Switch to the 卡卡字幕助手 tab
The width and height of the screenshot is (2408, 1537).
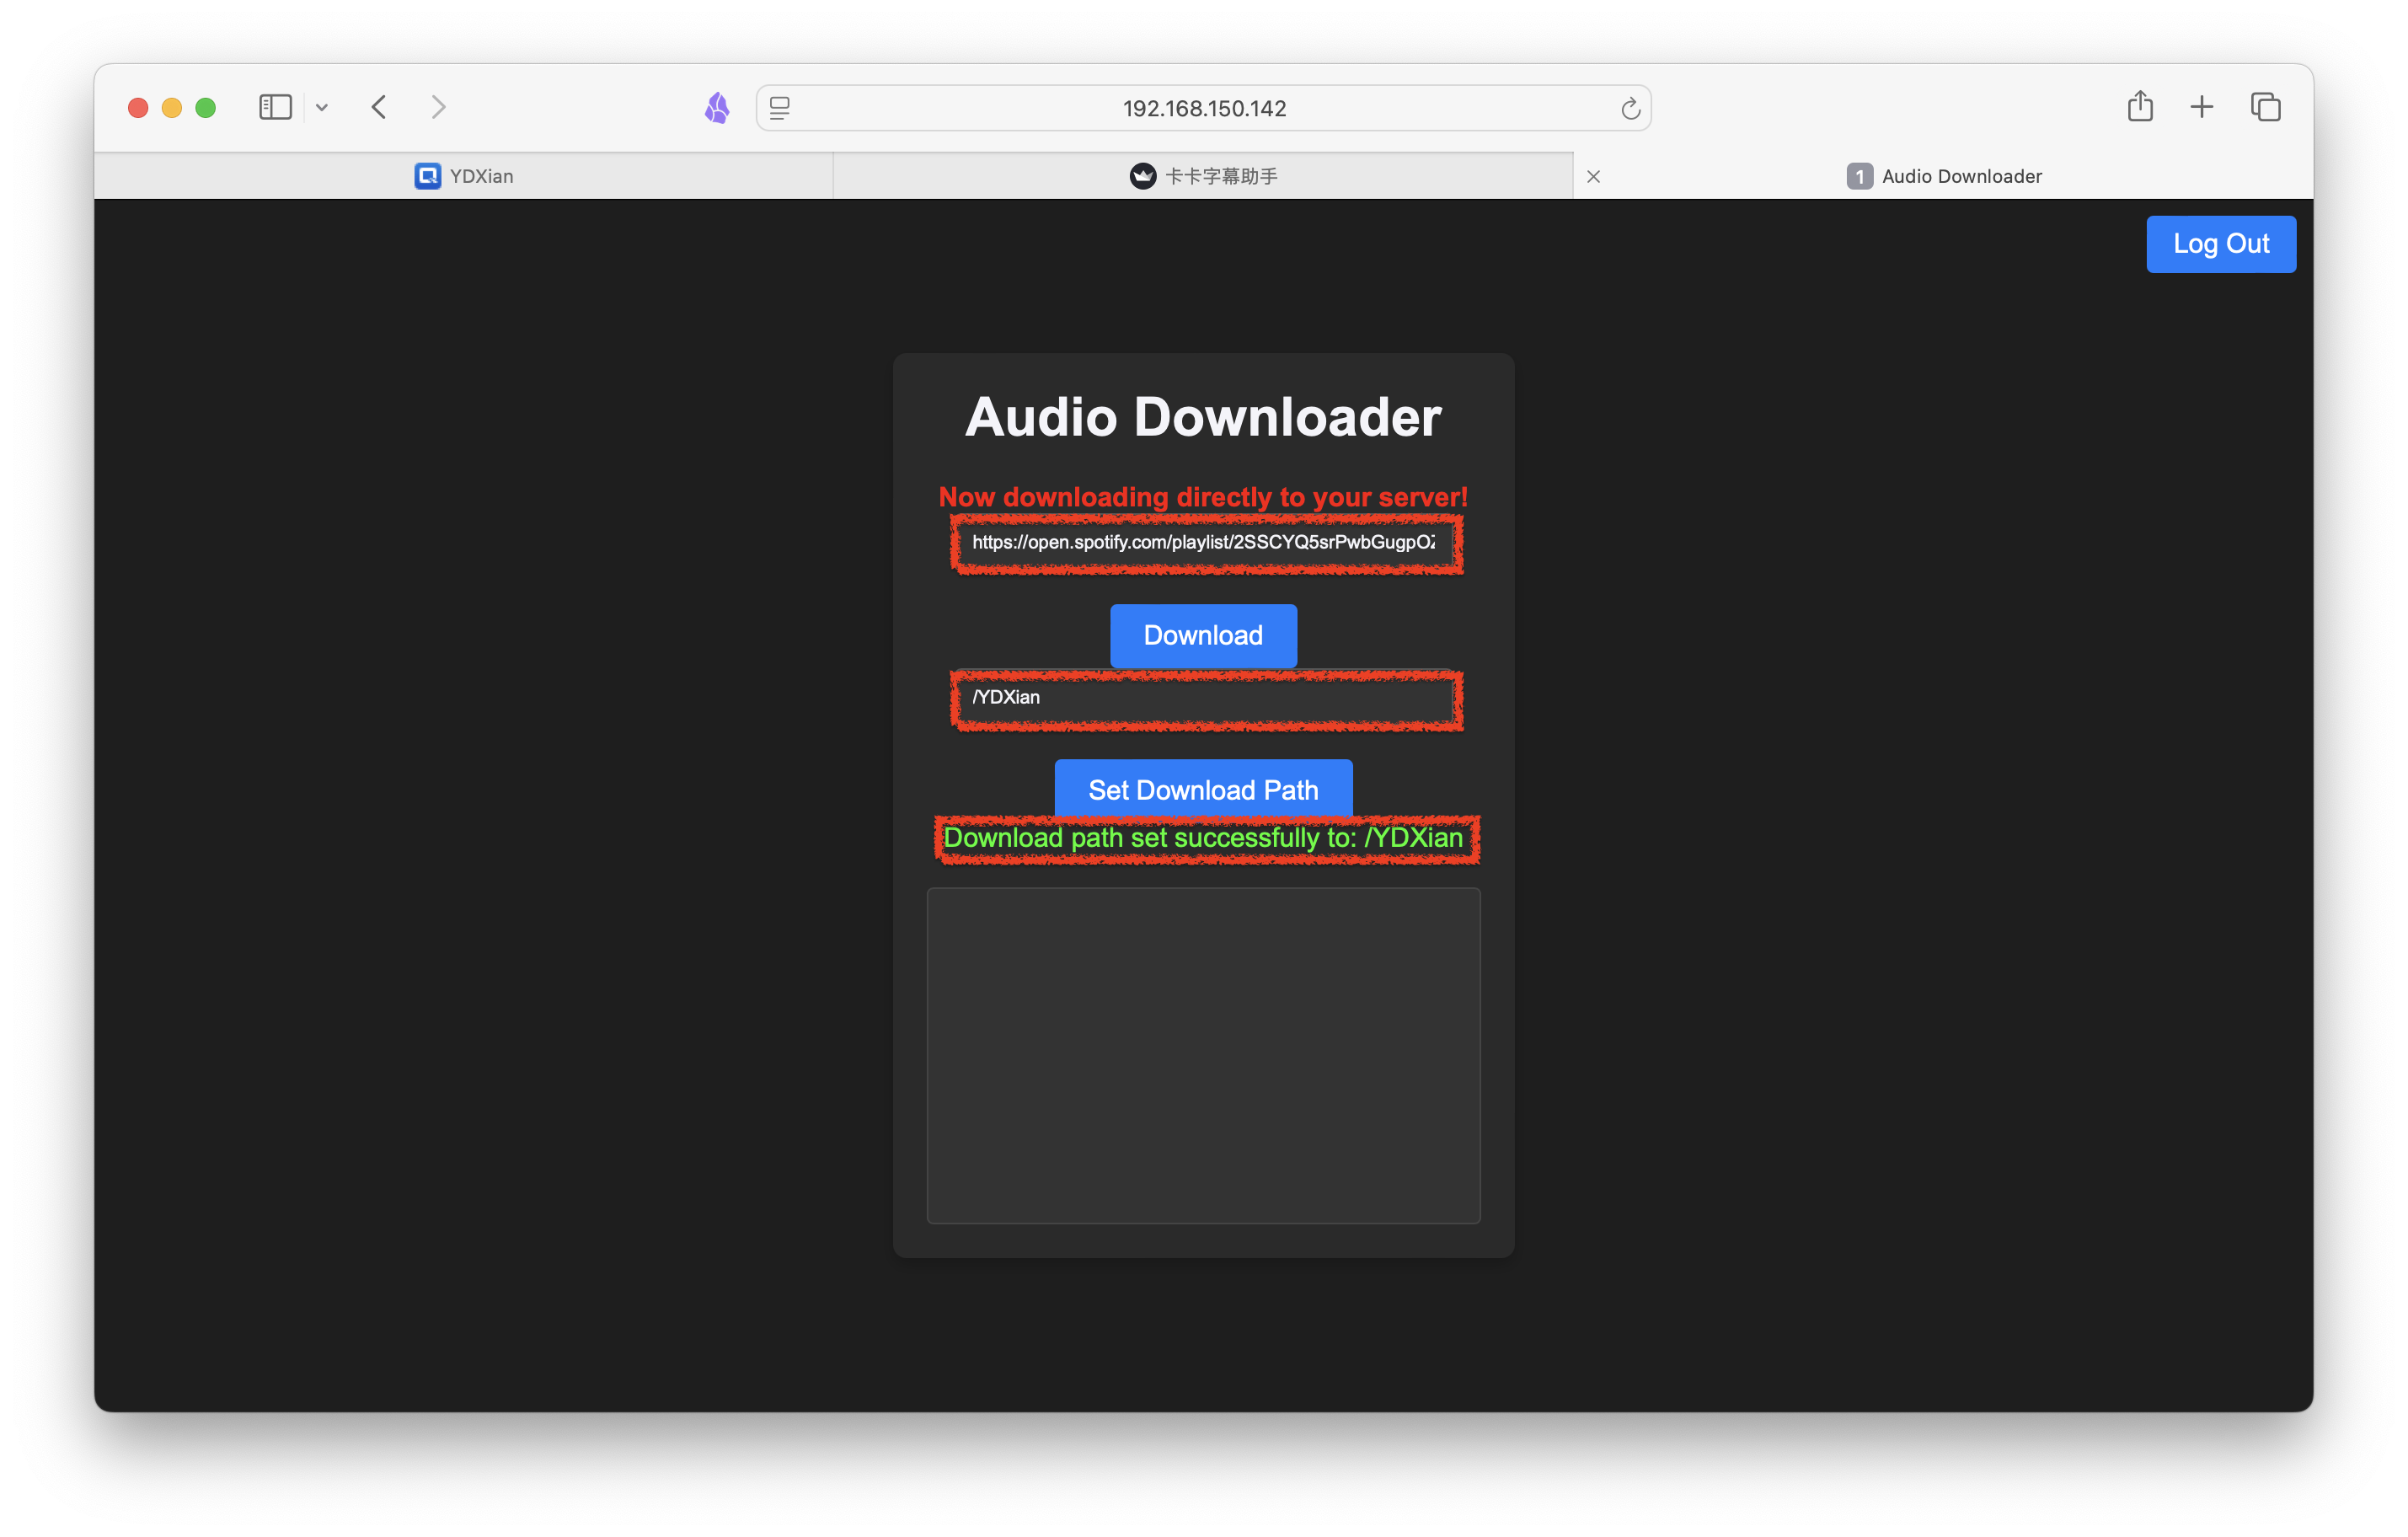1203,176
